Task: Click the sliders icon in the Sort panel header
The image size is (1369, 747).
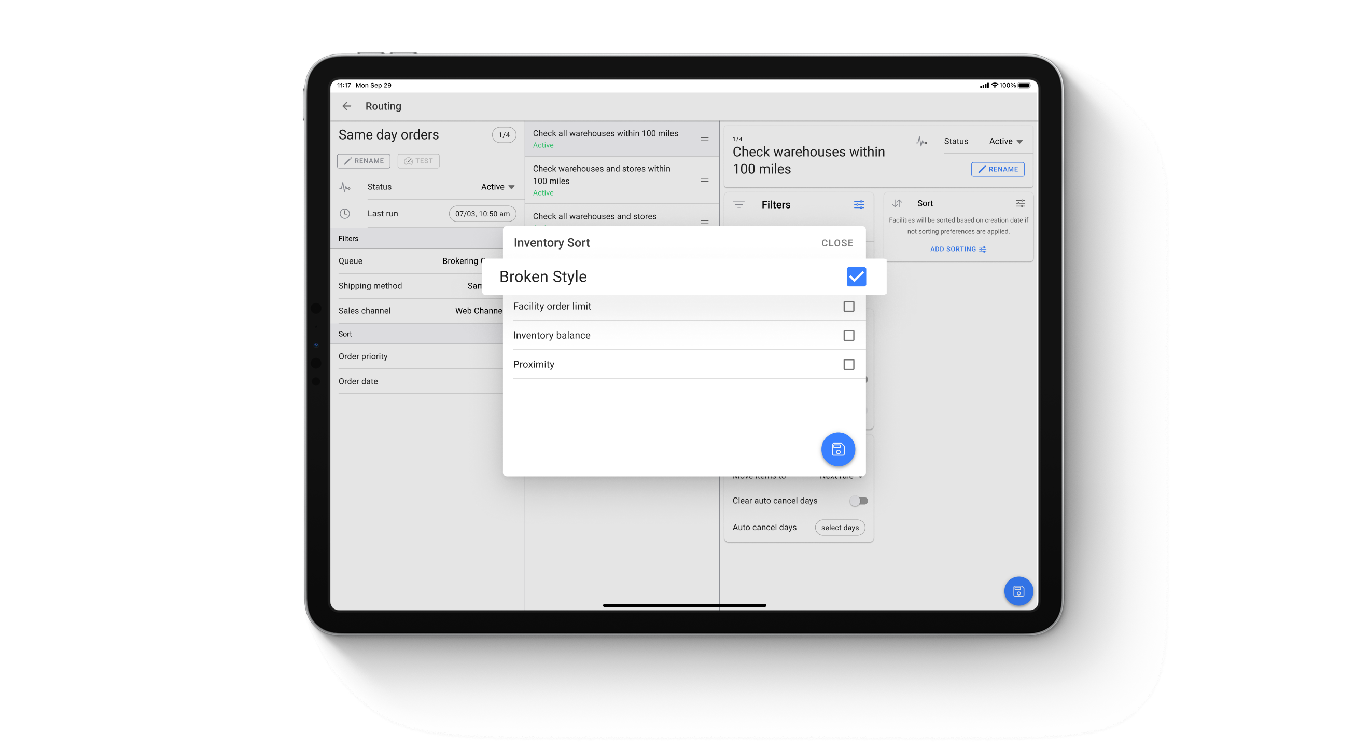Action: (1020, 203)
